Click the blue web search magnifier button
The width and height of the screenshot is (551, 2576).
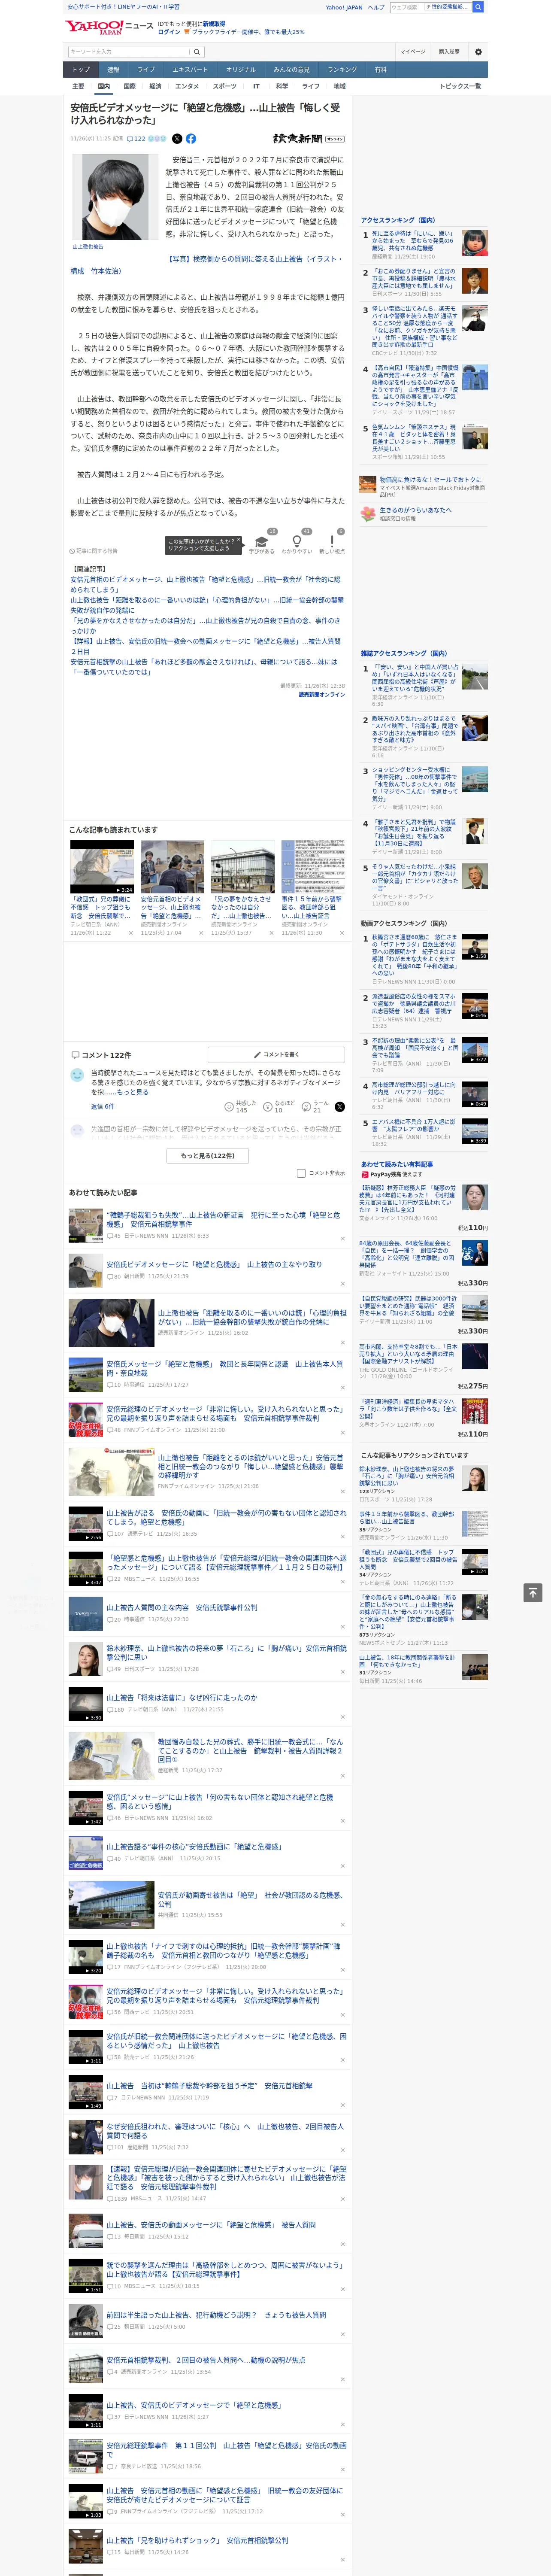click(478, 7)
